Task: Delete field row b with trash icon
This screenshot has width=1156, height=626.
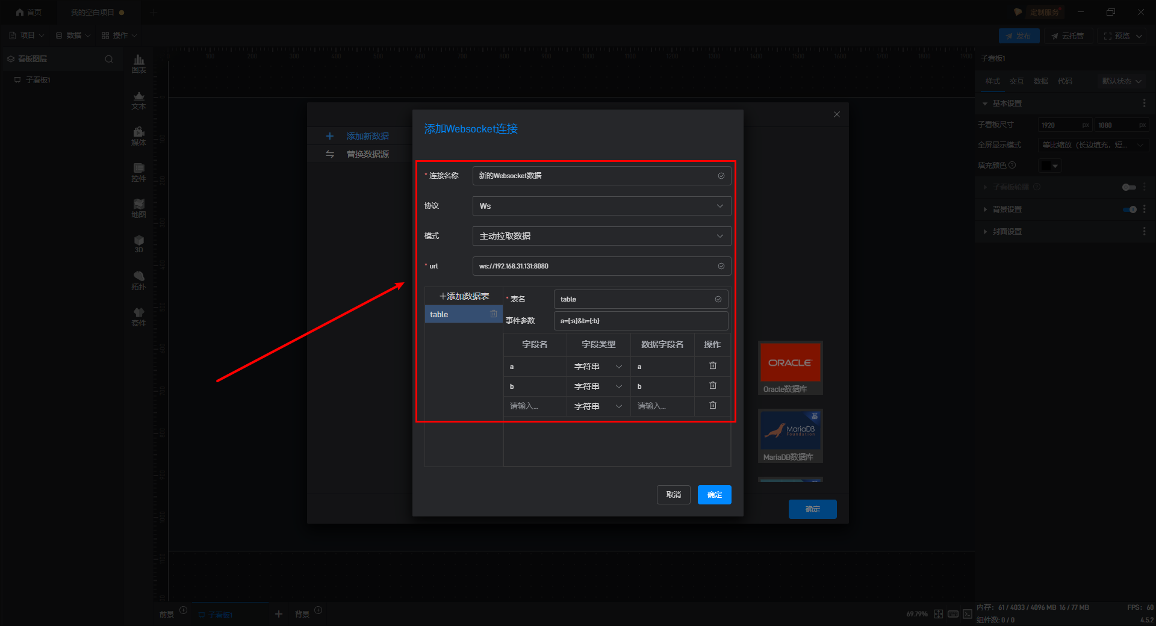Action: (x=713, y=386)
